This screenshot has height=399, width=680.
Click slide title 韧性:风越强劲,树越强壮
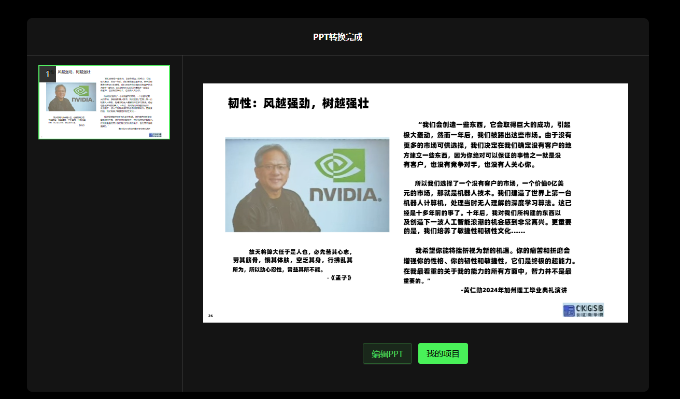[299, 103]
